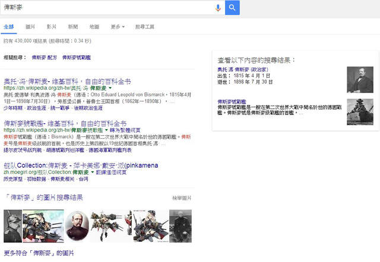The image size is (380, 262).
Task: Open the 政治生涯 sublink
Action: click(36, 108)
